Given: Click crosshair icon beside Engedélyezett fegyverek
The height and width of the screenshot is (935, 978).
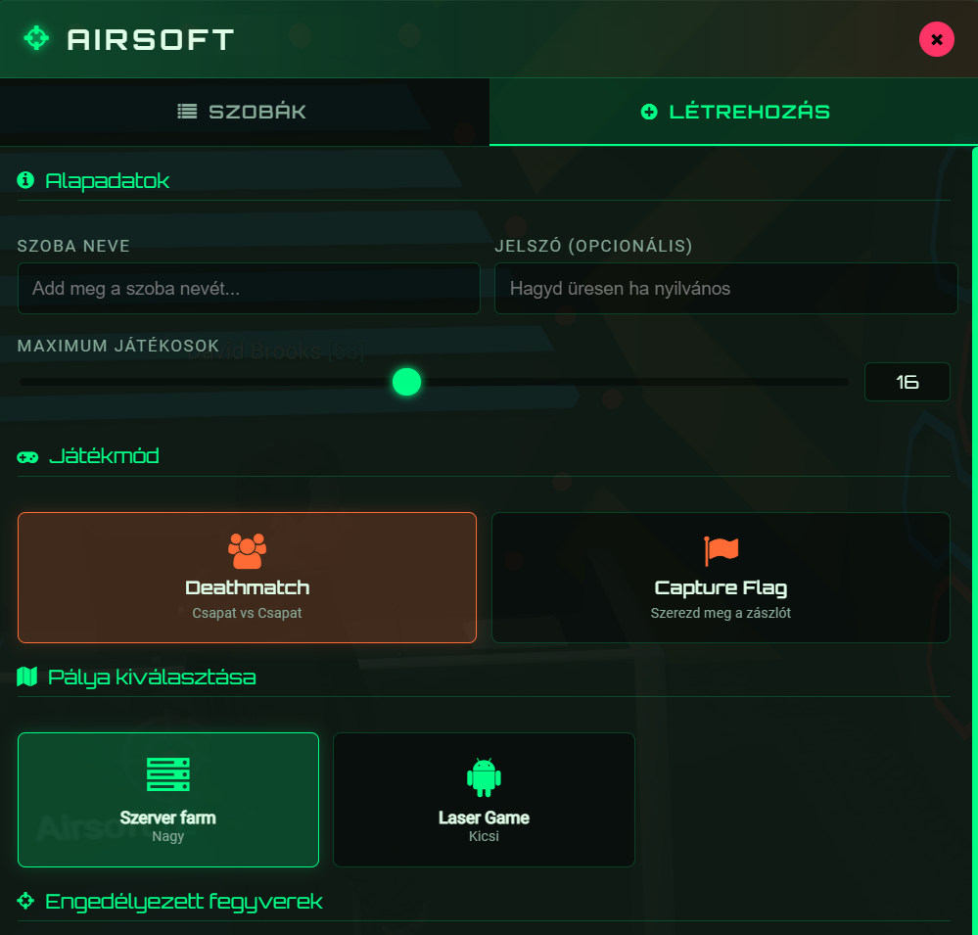Looking at the screenshot, I should 26,901.
